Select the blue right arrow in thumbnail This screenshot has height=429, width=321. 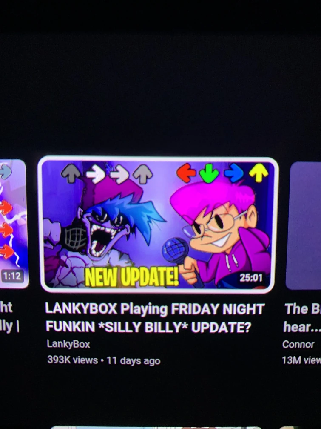tap(234, 173)
